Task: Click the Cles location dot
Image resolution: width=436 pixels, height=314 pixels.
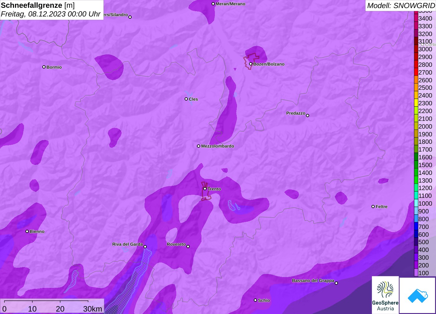Action: pyautogui.click(x=186, y=99)
